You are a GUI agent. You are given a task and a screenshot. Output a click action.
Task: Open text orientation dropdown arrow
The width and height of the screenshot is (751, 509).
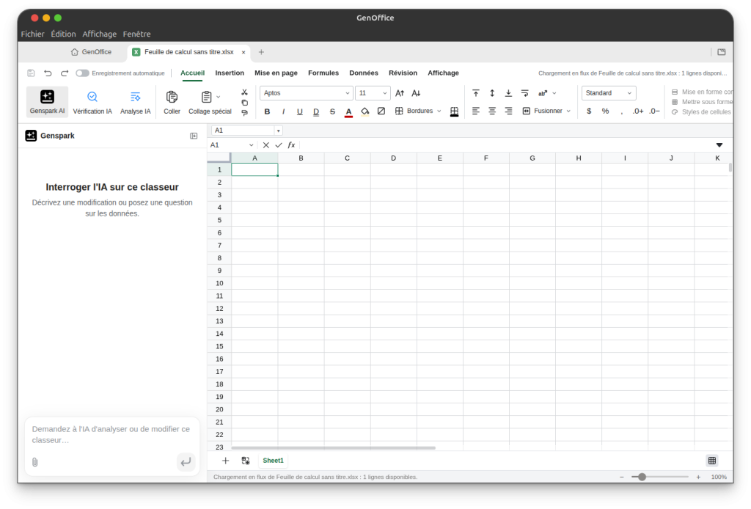[554, 93]
